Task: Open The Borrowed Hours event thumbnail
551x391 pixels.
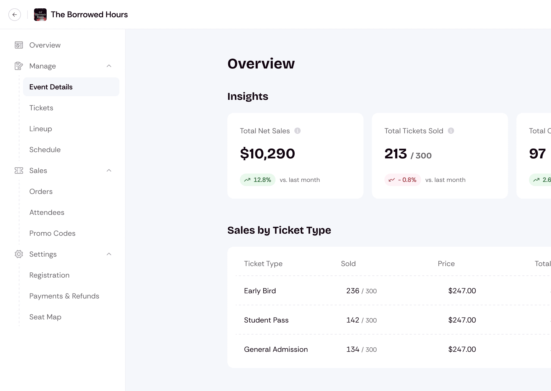Action: point(40,15)
